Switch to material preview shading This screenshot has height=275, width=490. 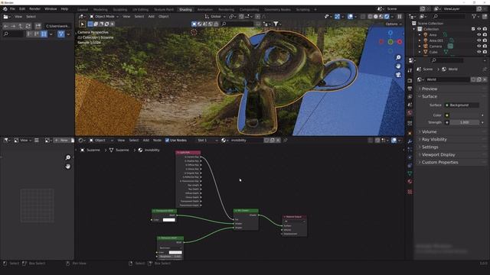click(x=381, y=17)
